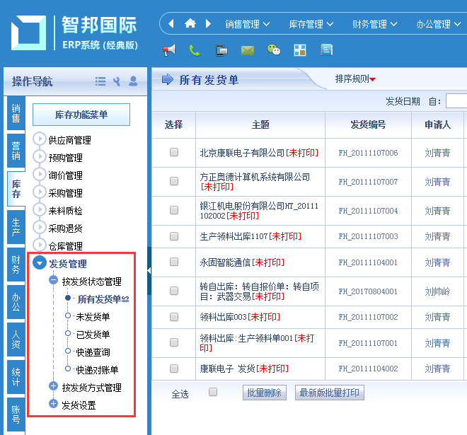Switch to the 统计 side tab
This screenshot has height=435, width=467.
pyautogui.click(x=16, y=377)
